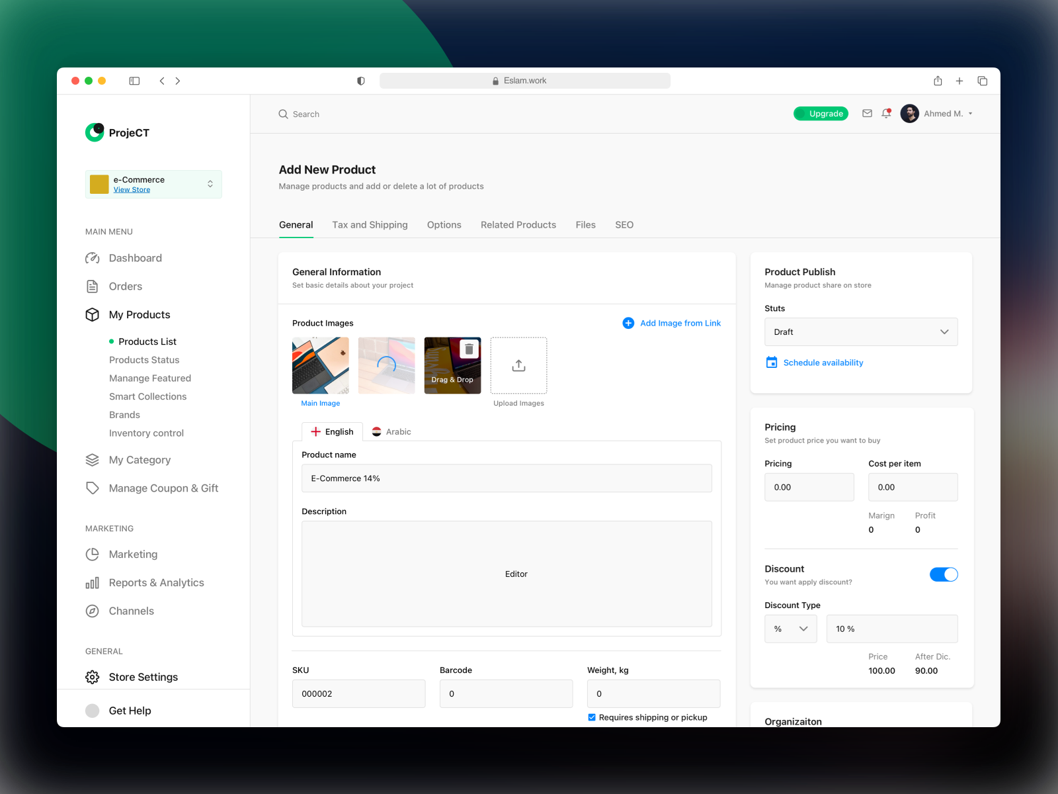Viewport: 1058px width, 794px height.
Task: Open Inventory control submenu item
Action: [146, 433]
